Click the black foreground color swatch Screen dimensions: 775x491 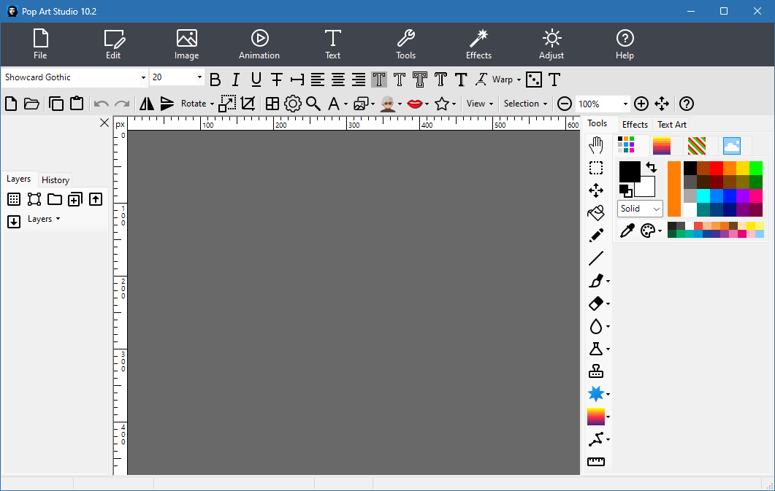pyautogui.click(x=630, y=171)
